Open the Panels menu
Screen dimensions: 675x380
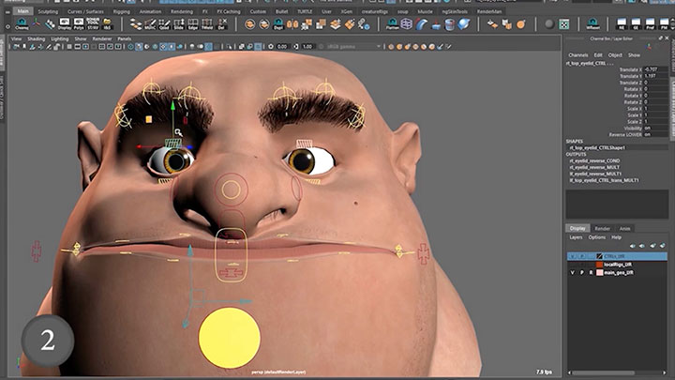125,38
